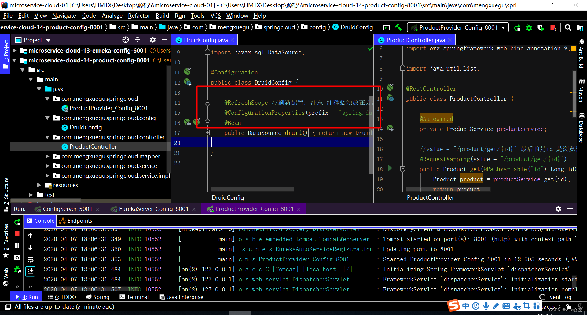Toggle Soft-Wrap for console output
The width and height of the screenshot is (587, 315).
[30, 259]
